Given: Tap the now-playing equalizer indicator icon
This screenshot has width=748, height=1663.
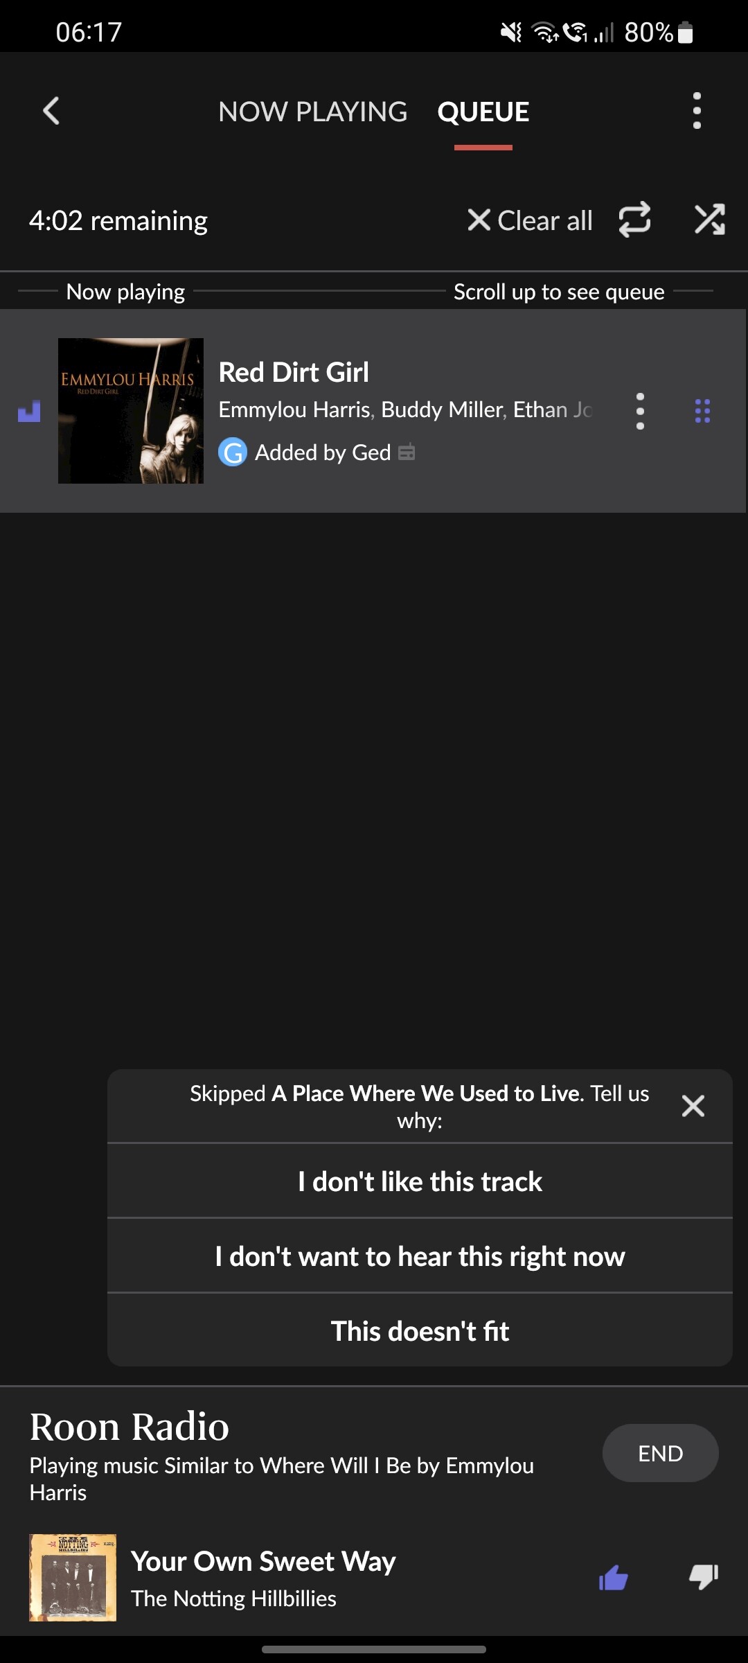Looking at the screenshot, I should [29, 411].
